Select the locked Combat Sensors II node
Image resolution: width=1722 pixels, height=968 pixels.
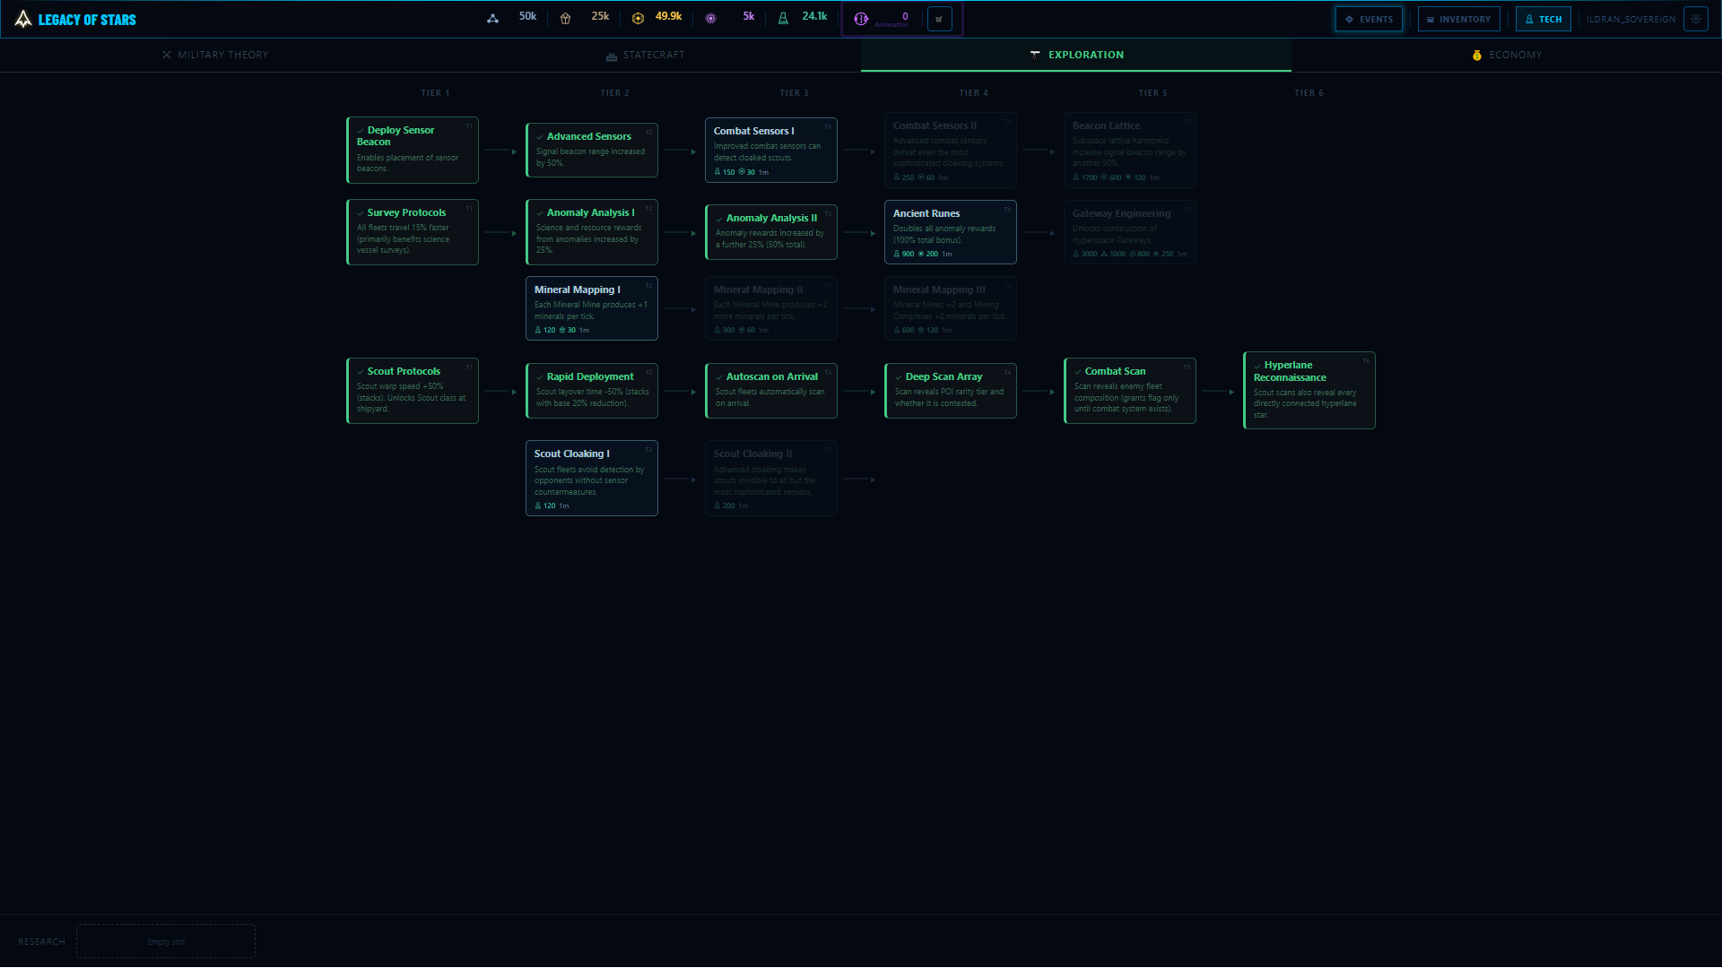tap(951, 150)
